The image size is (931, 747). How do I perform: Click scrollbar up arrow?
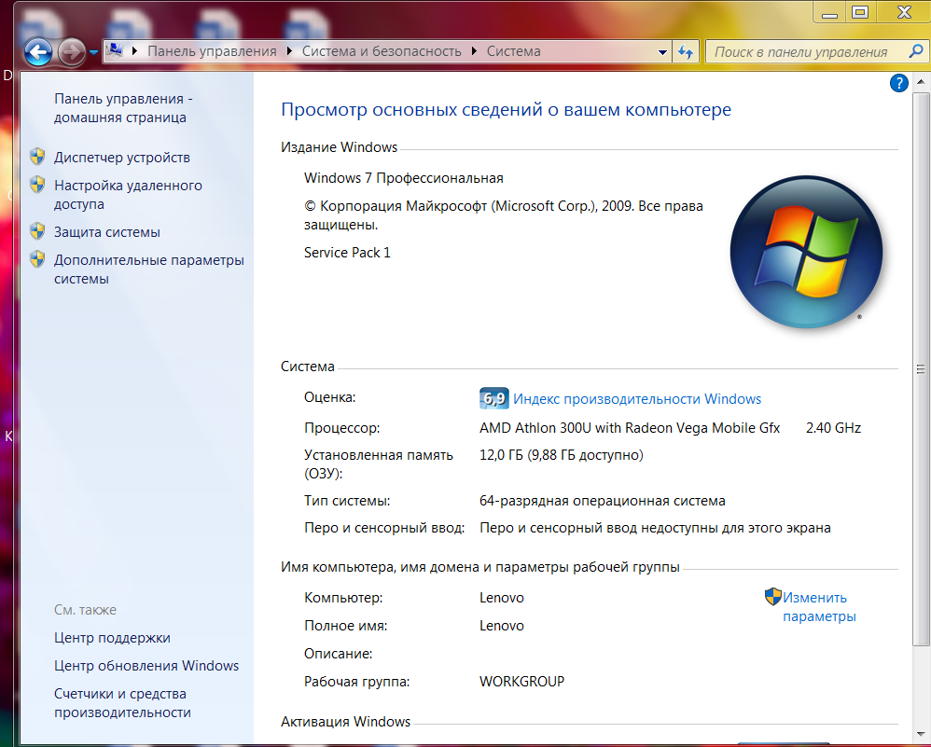pyautogui.click(x=921, y=82)
